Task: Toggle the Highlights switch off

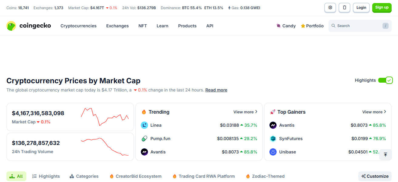Action: click(385, 80)
